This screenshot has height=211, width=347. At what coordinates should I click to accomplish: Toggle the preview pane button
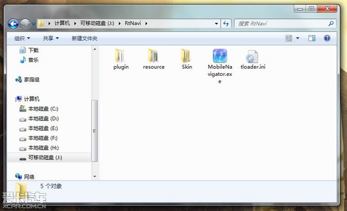click(x=312, y=38)
